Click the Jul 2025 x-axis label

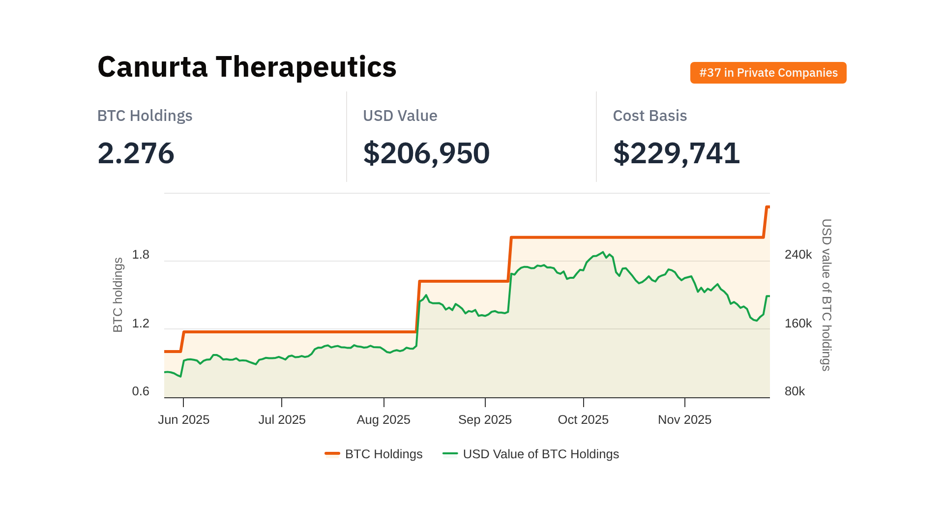pos(282,419)
